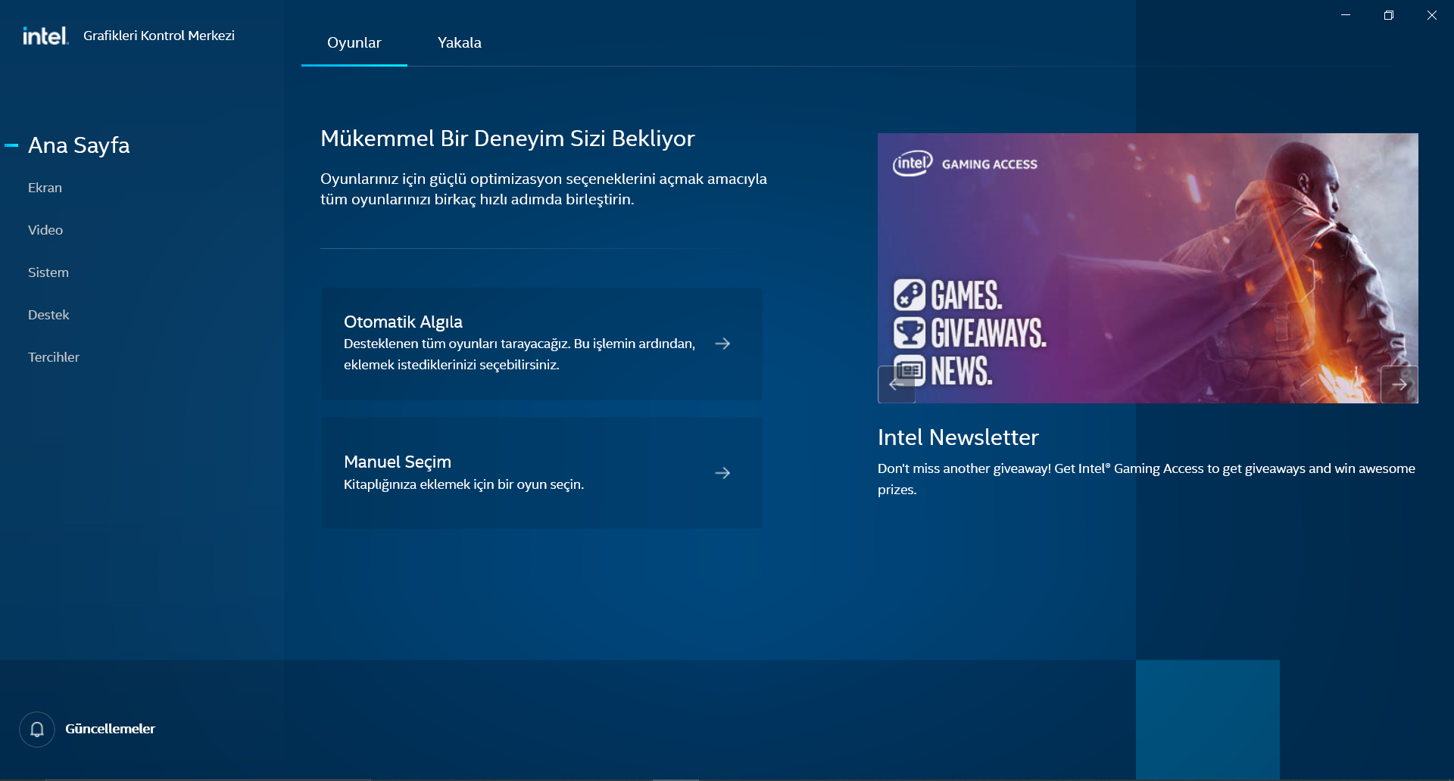1454x781 pixels.
Task: Open the Video settings page
Action: tap(45, 230)
